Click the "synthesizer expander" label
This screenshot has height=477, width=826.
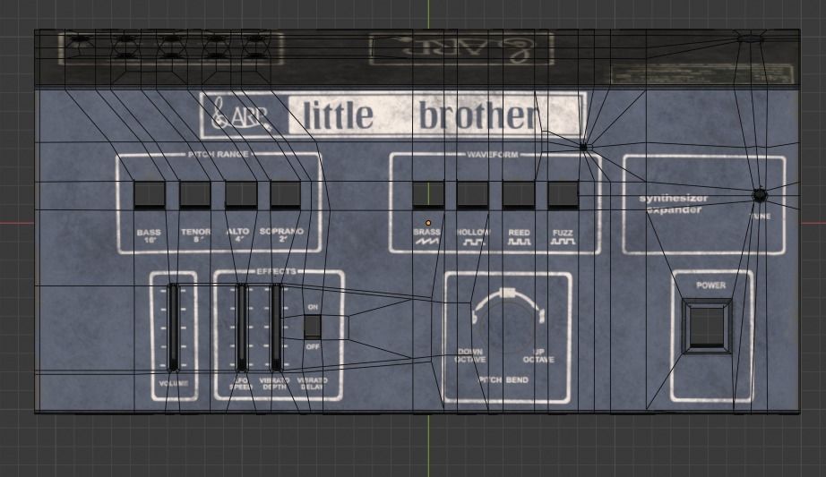click(x=673, y=204)
